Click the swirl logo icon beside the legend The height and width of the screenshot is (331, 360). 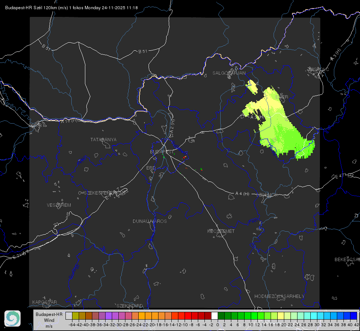tap(13, 318)
